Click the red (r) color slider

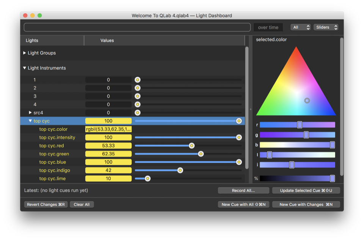click(x=297, y=125)
